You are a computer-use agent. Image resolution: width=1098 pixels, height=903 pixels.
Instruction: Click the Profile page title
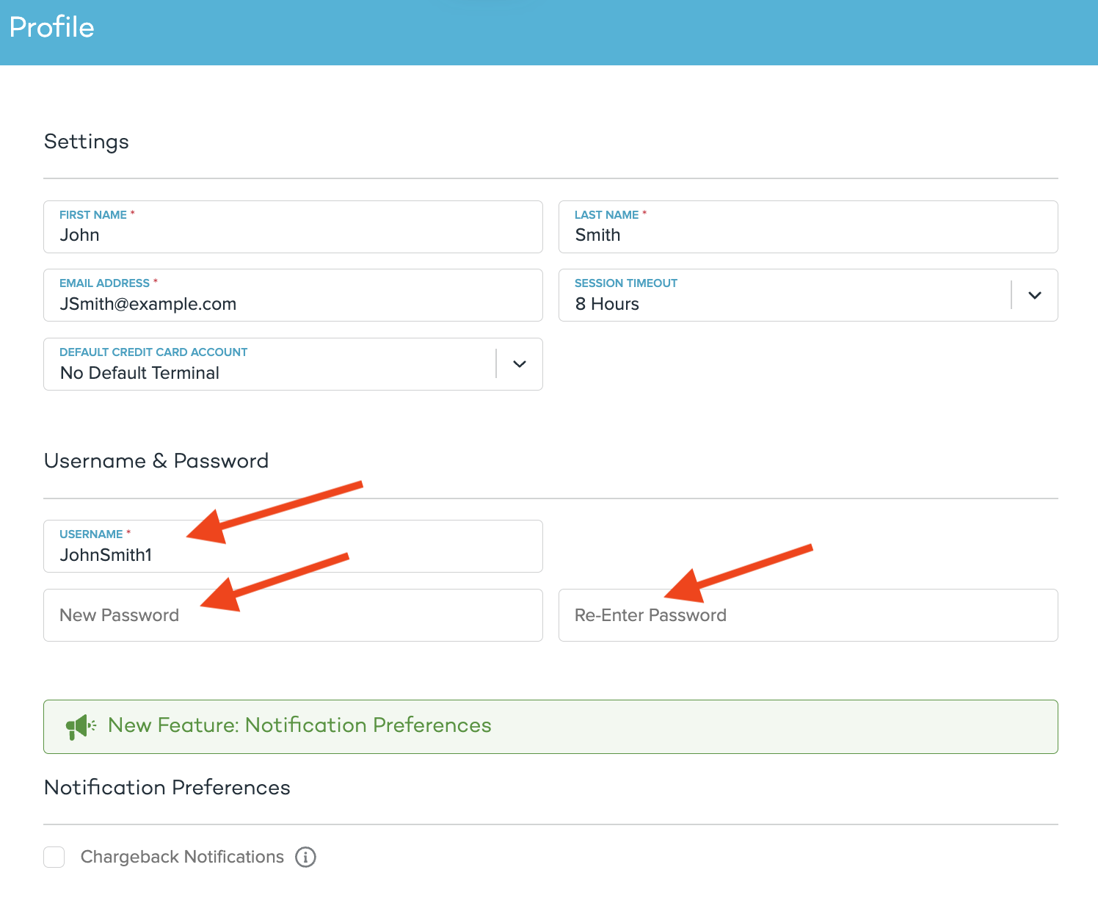tap(52, 28)
